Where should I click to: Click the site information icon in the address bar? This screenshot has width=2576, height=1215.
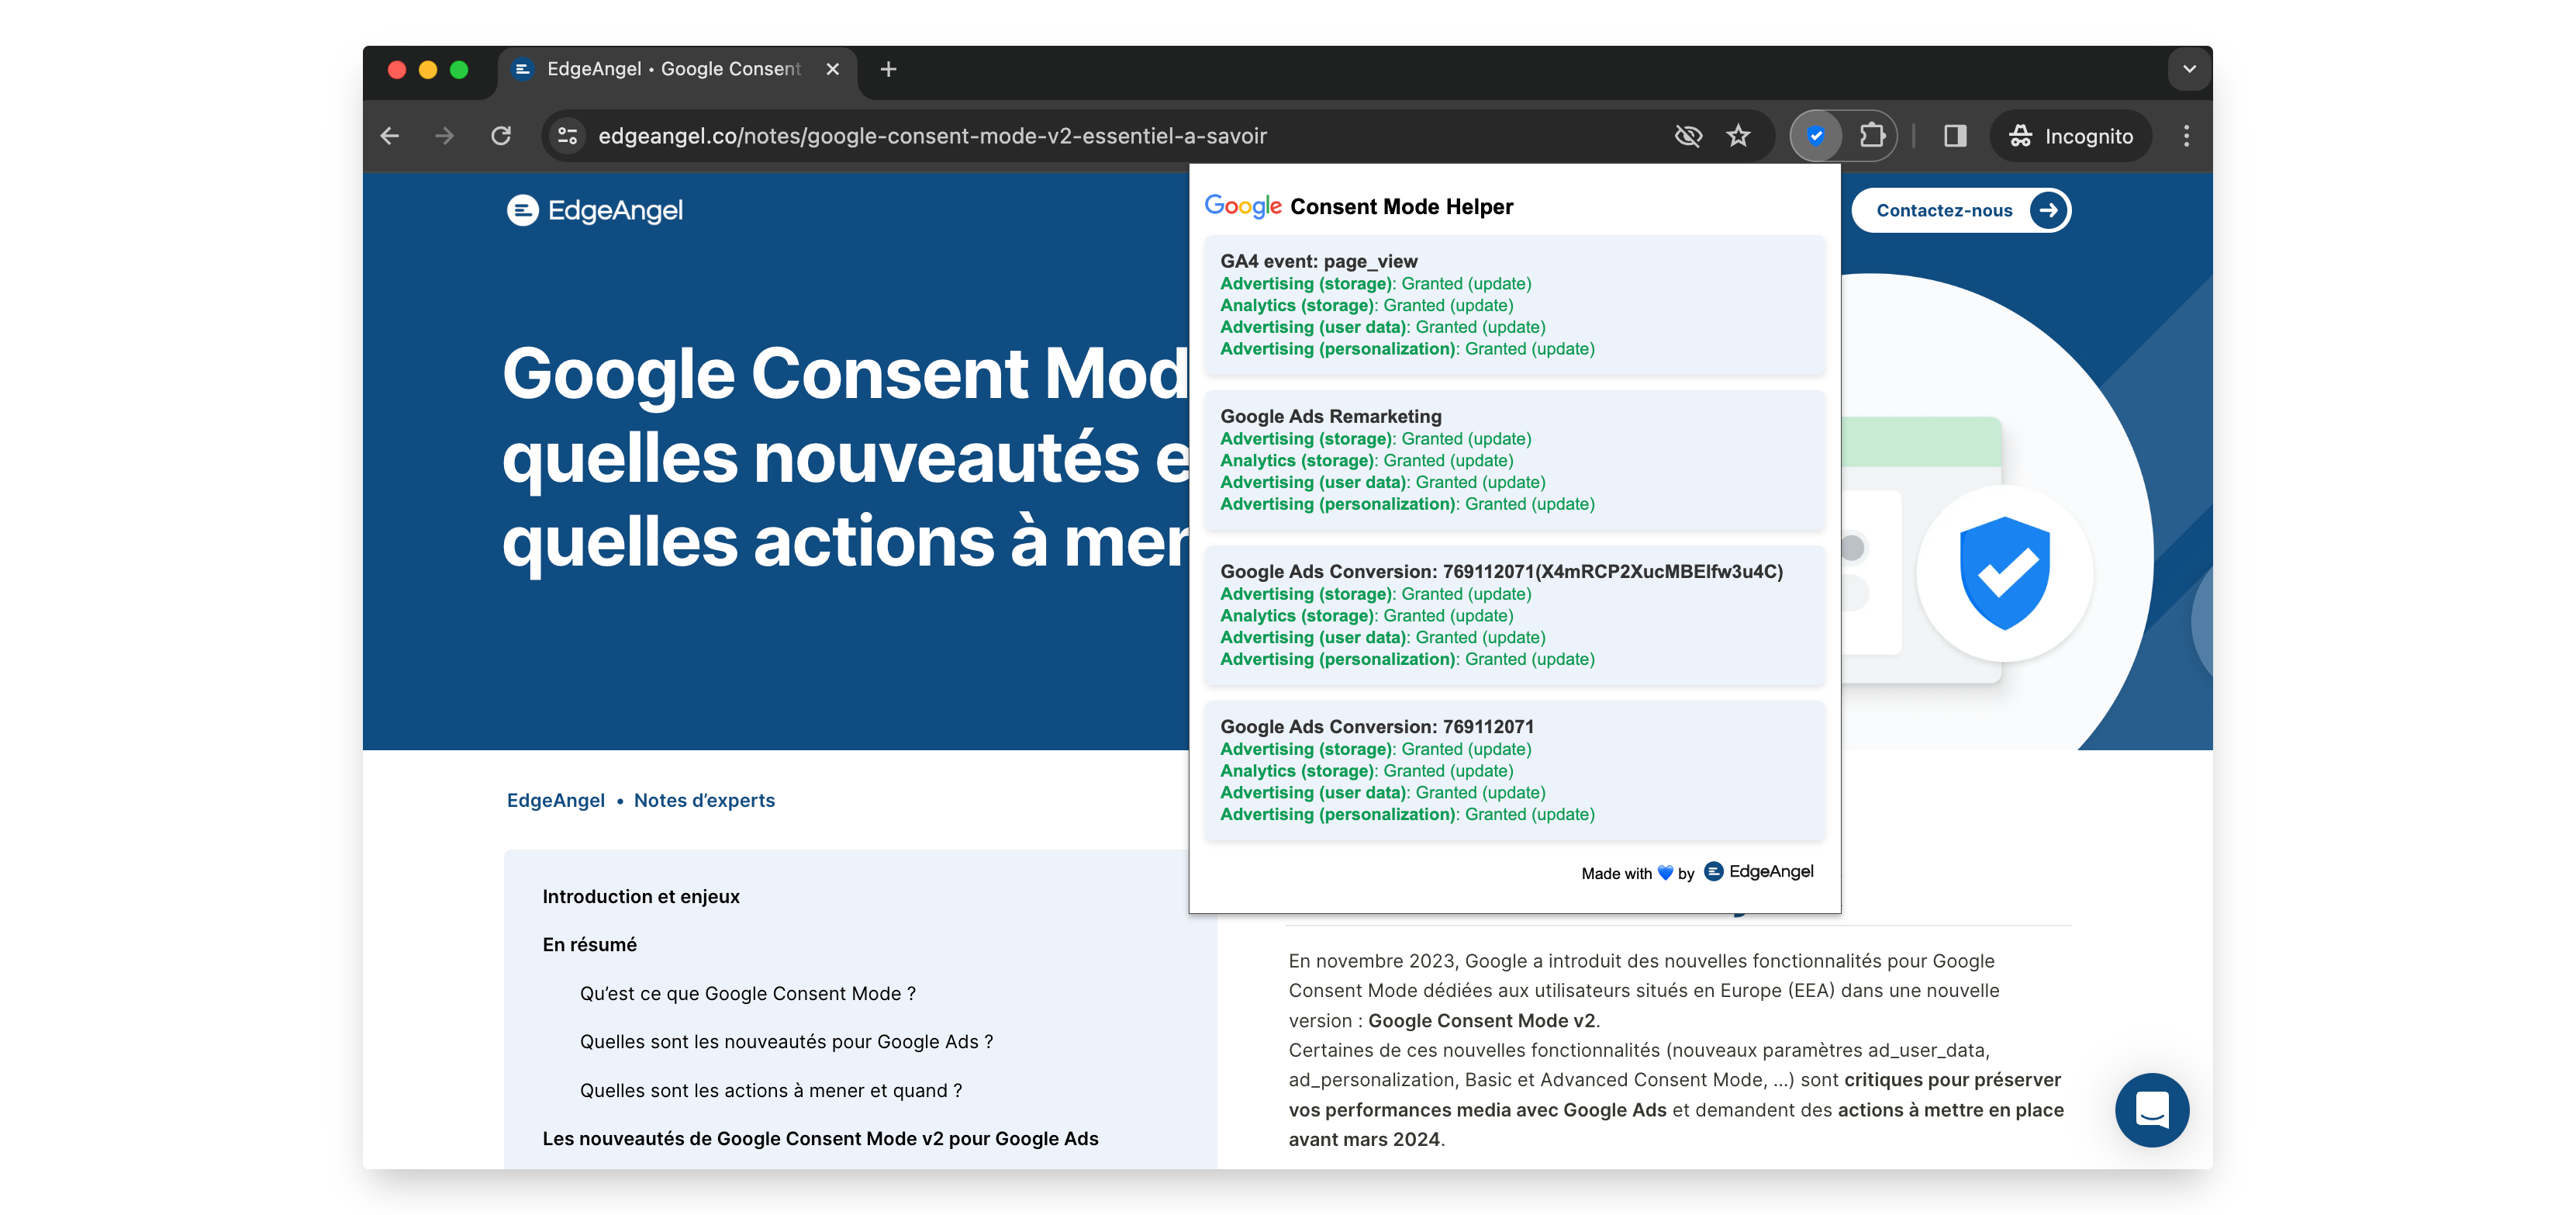[566, 136]
